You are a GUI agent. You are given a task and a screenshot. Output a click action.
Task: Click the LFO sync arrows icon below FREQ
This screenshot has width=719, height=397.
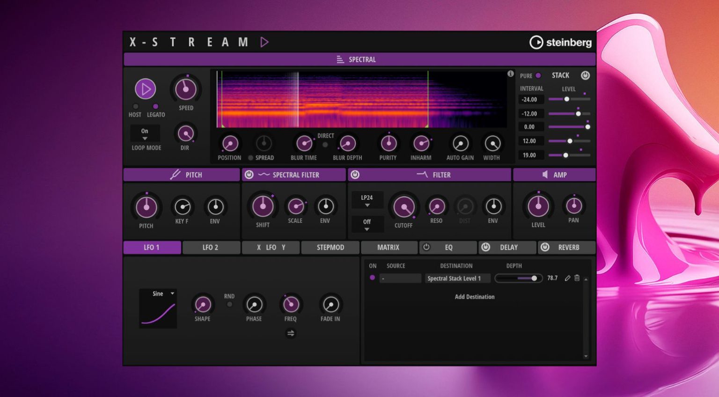pos(291,333)
